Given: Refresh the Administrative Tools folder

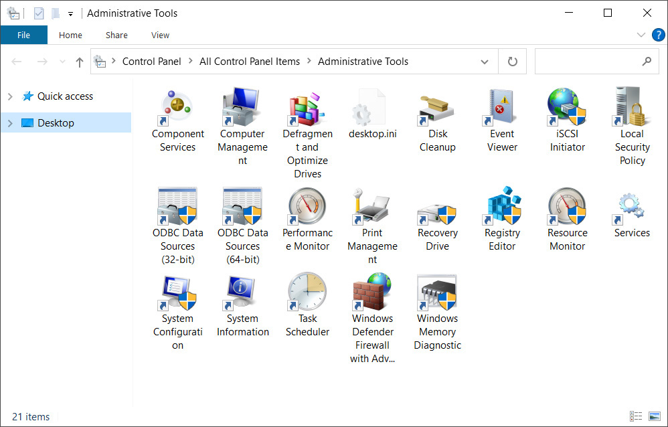Looking at the screenshot, I should click(512, 61).
